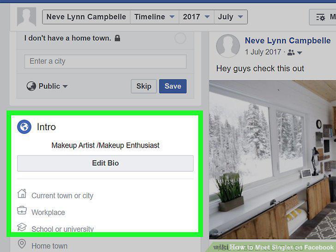Open the Public audience selector
336x252 pixels.
point(47,86)
